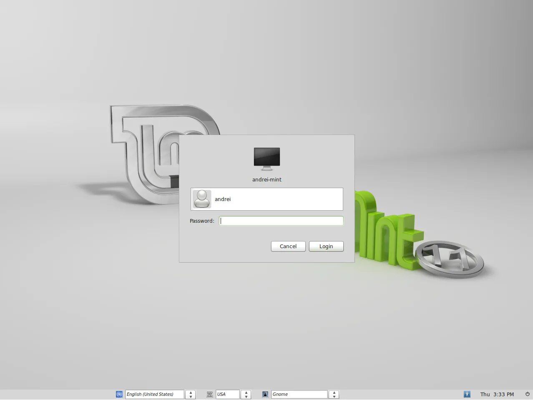
Task: Click the blue globe language icon
Action: point(119,394)
